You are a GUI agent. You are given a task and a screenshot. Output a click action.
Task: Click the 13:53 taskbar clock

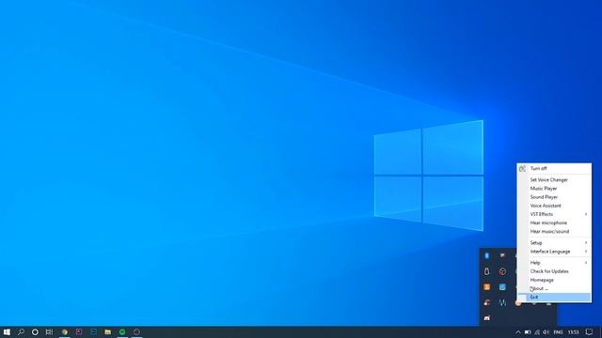pyautogui.click(x=573, y=332)
